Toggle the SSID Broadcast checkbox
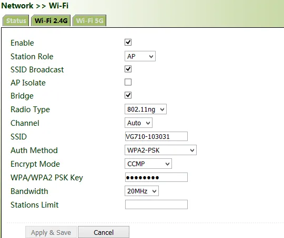This screenshot has height=238, width=284. coord(128,69)
